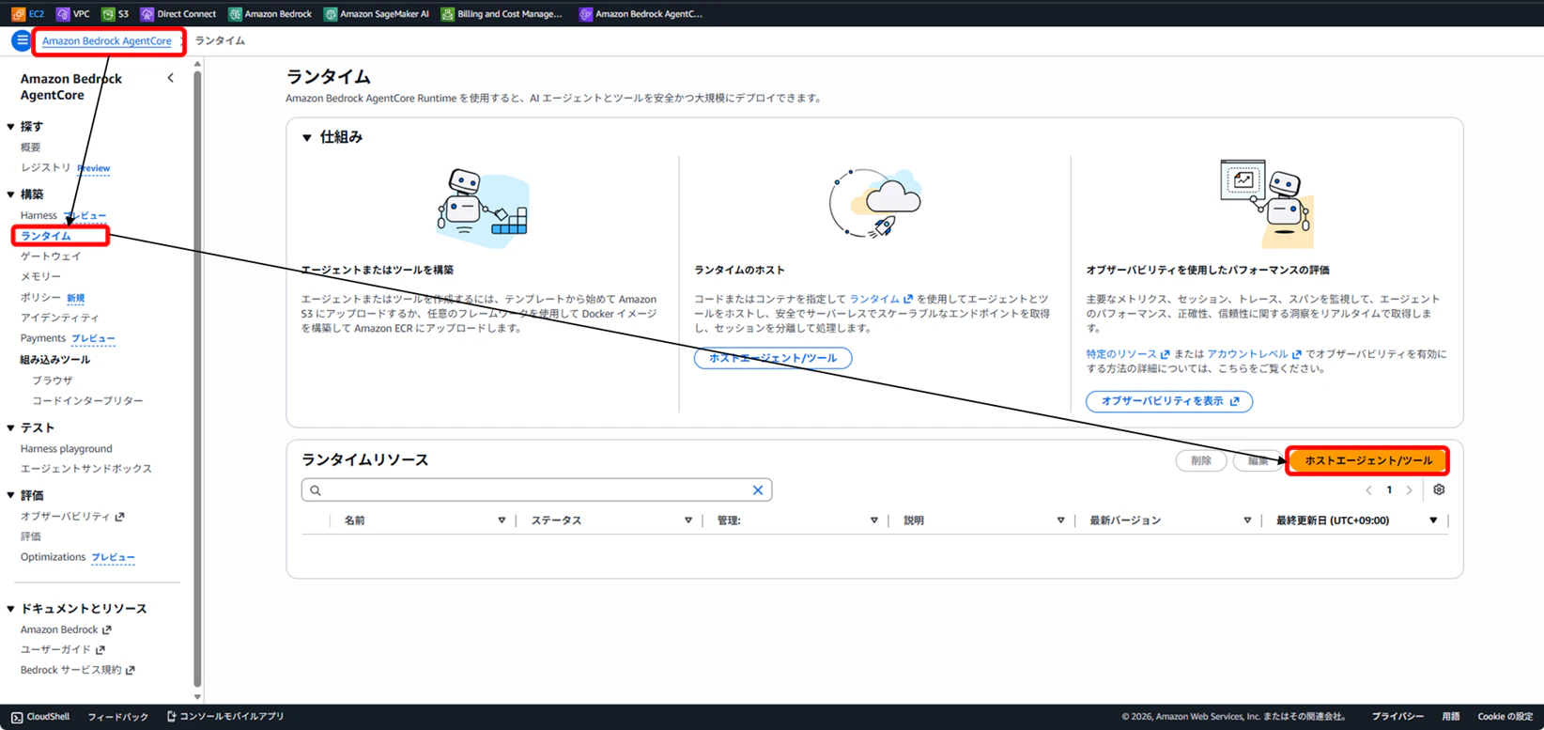Open the 特定のリソース link
1544x730 pixels.
(1128, 354)
